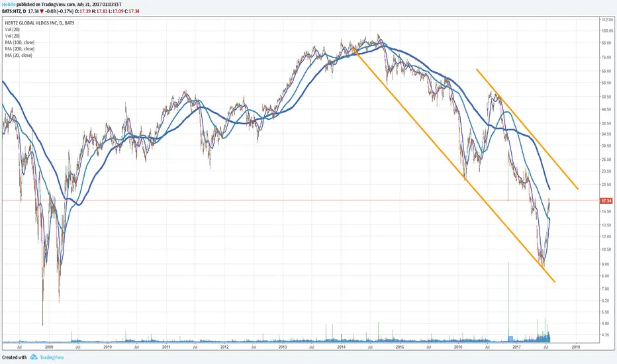Image resolution: width=617 pixels, height=364 pixels.
Task: Click the published date July 31, 2017 text
Action: point(91,5)
